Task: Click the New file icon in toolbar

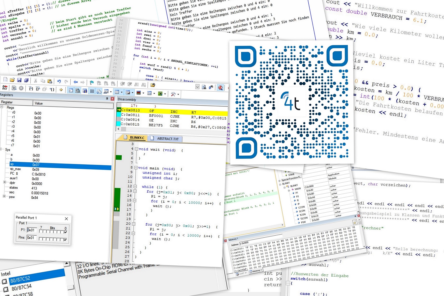Action: [x=5, y=79]
